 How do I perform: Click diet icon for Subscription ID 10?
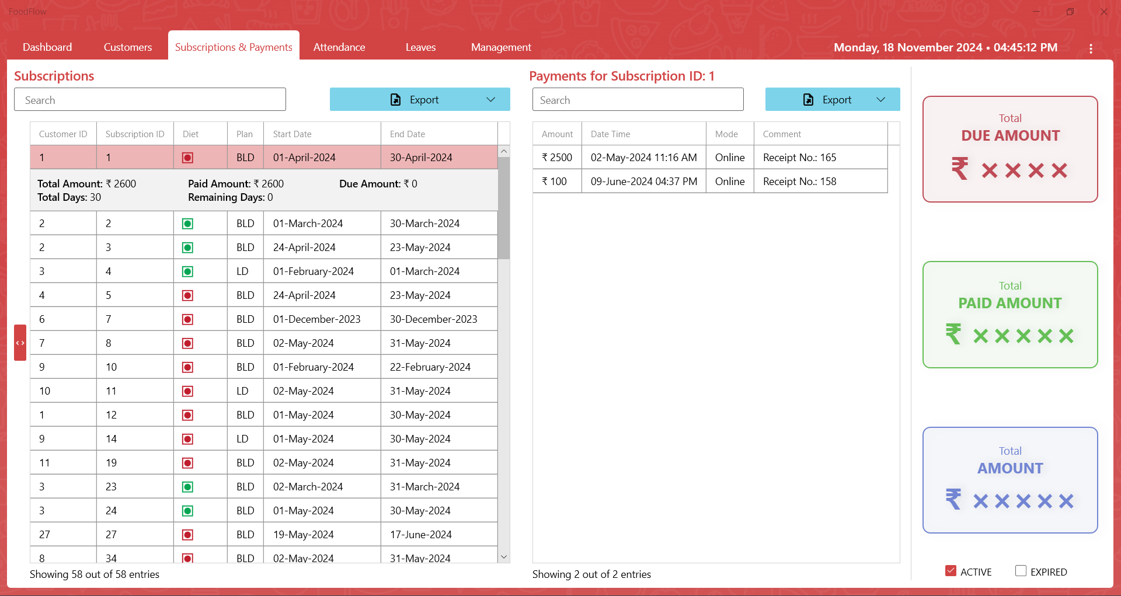(187, 367)
